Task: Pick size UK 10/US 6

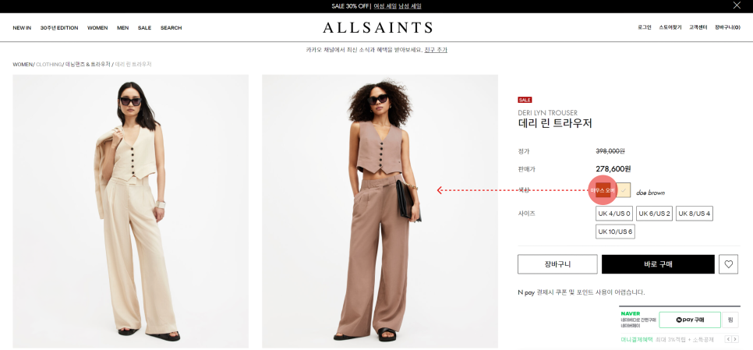Action: 615,232
